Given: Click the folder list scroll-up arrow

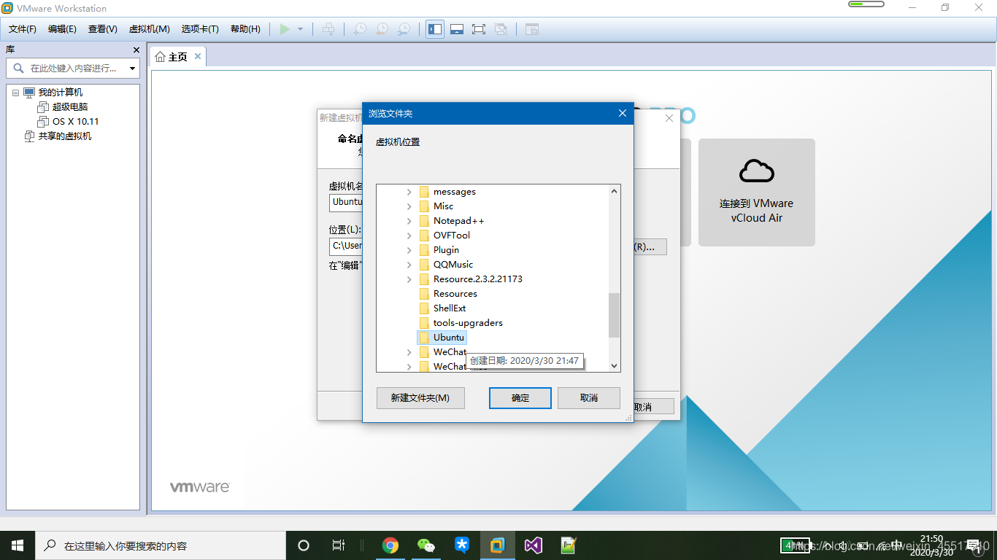Looking at the screenshot, I should [614, 191].
